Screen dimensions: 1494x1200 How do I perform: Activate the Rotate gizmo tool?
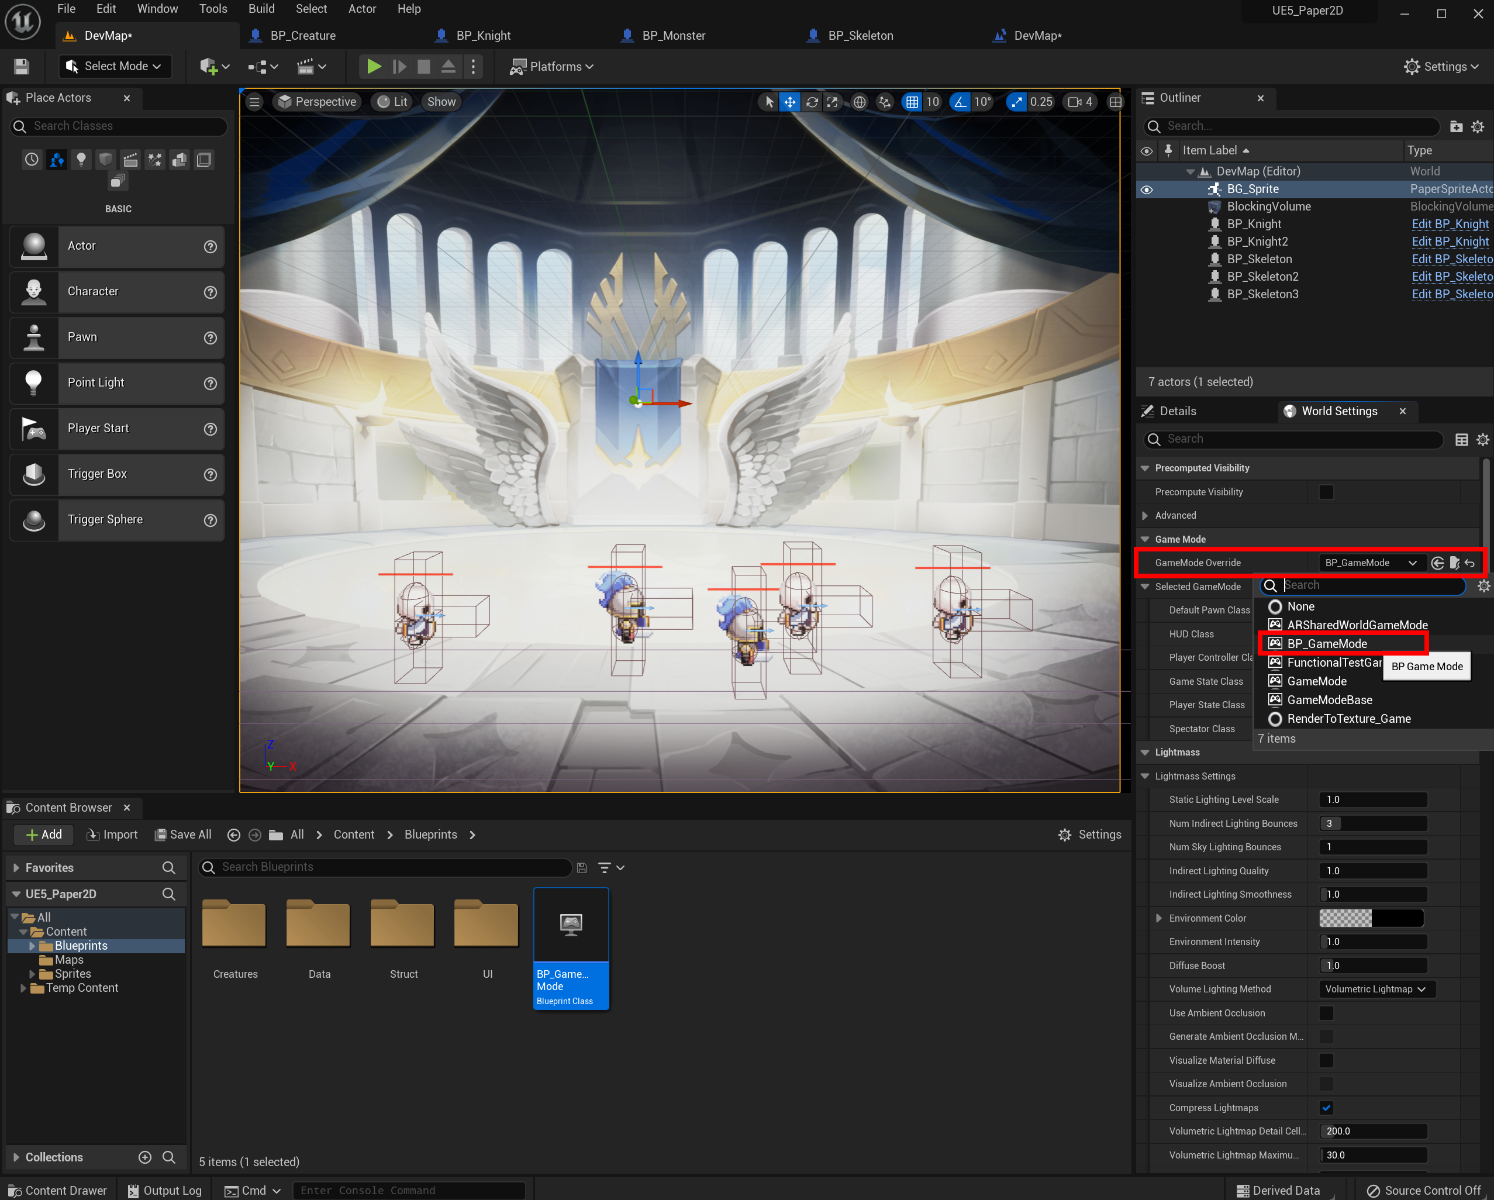tap(812, 102)
